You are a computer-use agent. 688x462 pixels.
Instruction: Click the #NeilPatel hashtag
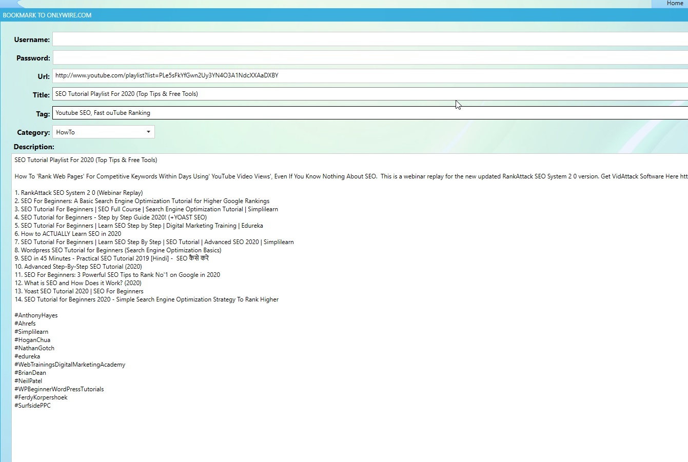click(28, 381)
